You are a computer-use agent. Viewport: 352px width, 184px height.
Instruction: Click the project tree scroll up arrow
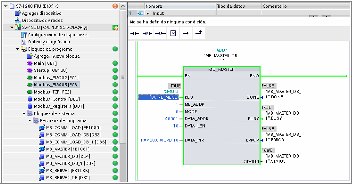[x=123, y=6]
